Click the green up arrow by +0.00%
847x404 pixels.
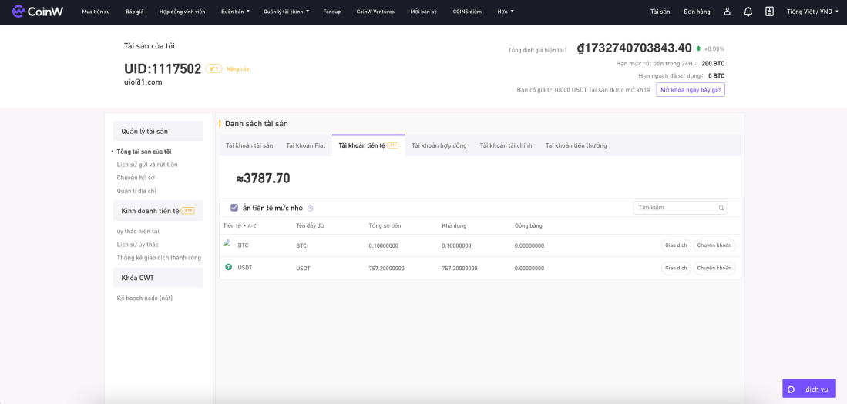point(698,48)
